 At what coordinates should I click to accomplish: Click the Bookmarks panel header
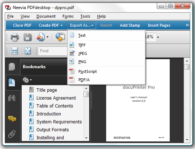pos(44,67)
